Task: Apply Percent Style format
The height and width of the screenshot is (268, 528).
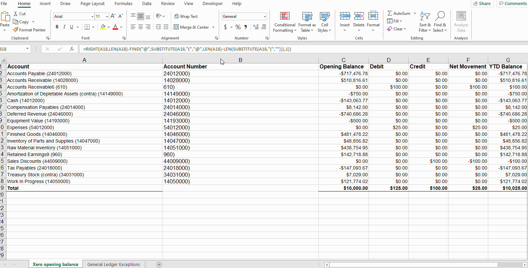Action: pos(238,27)
